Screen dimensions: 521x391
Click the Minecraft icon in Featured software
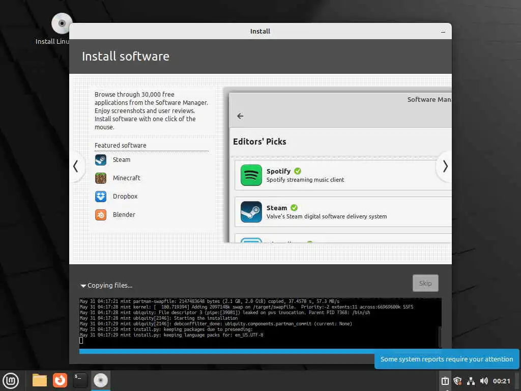(x=101, y=178)
